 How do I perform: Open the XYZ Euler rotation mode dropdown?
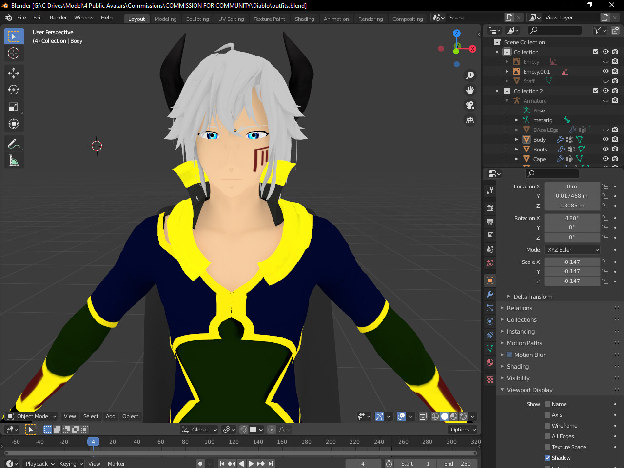coord(572,249)
